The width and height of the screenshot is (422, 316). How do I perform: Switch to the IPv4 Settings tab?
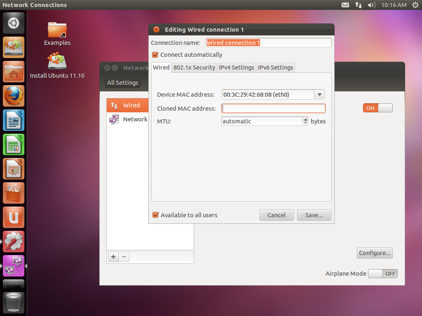(x=236, y=67)
